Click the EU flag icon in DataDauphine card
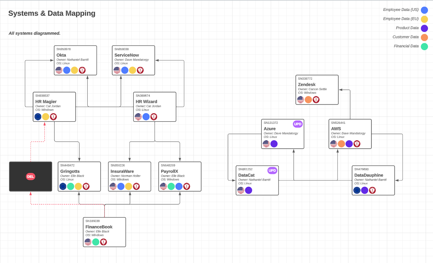Image resolution: width=433 pixels, height=263 pixels. (357, 190)
